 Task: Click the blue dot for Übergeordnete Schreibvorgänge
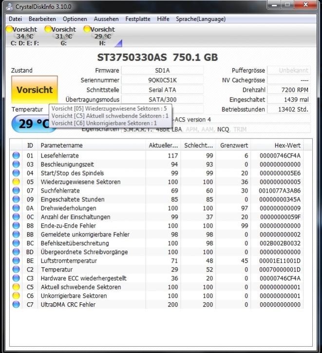pyautogui.click(x=16, y=252)
